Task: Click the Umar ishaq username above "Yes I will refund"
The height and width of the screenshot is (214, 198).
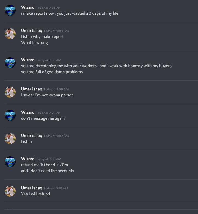Action: coord(31,188)
